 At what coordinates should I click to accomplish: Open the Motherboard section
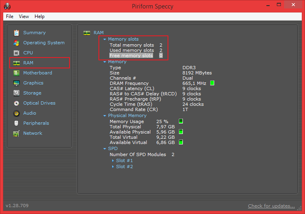click(38, 73)
